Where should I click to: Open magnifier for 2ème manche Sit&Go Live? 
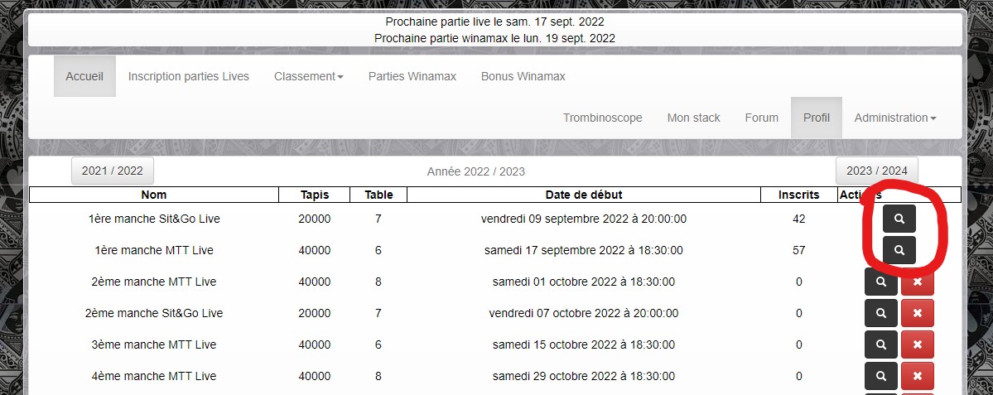tap(881, 313)
